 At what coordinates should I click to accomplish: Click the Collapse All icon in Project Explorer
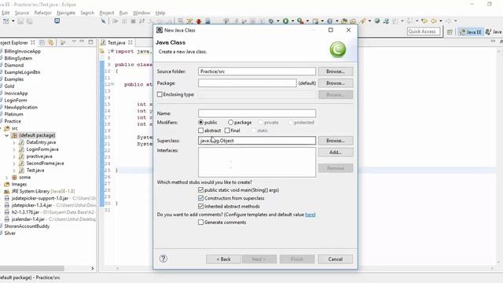coord(42,42)
